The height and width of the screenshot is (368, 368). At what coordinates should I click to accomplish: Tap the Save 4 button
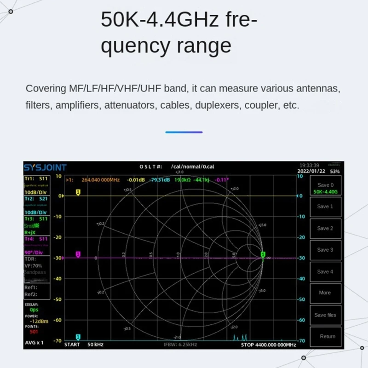[326, 272]
